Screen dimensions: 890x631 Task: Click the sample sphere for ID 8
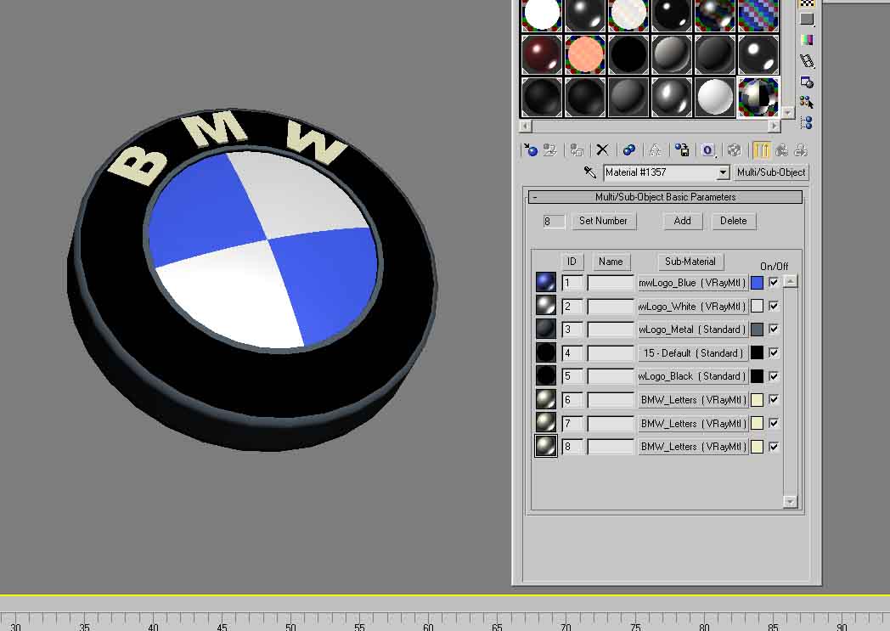coord(545,446)
